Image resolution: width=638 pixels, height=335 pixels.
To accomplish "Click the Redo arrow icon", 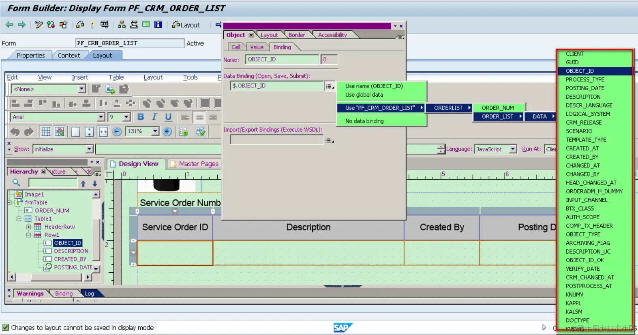I will [29, 131].
